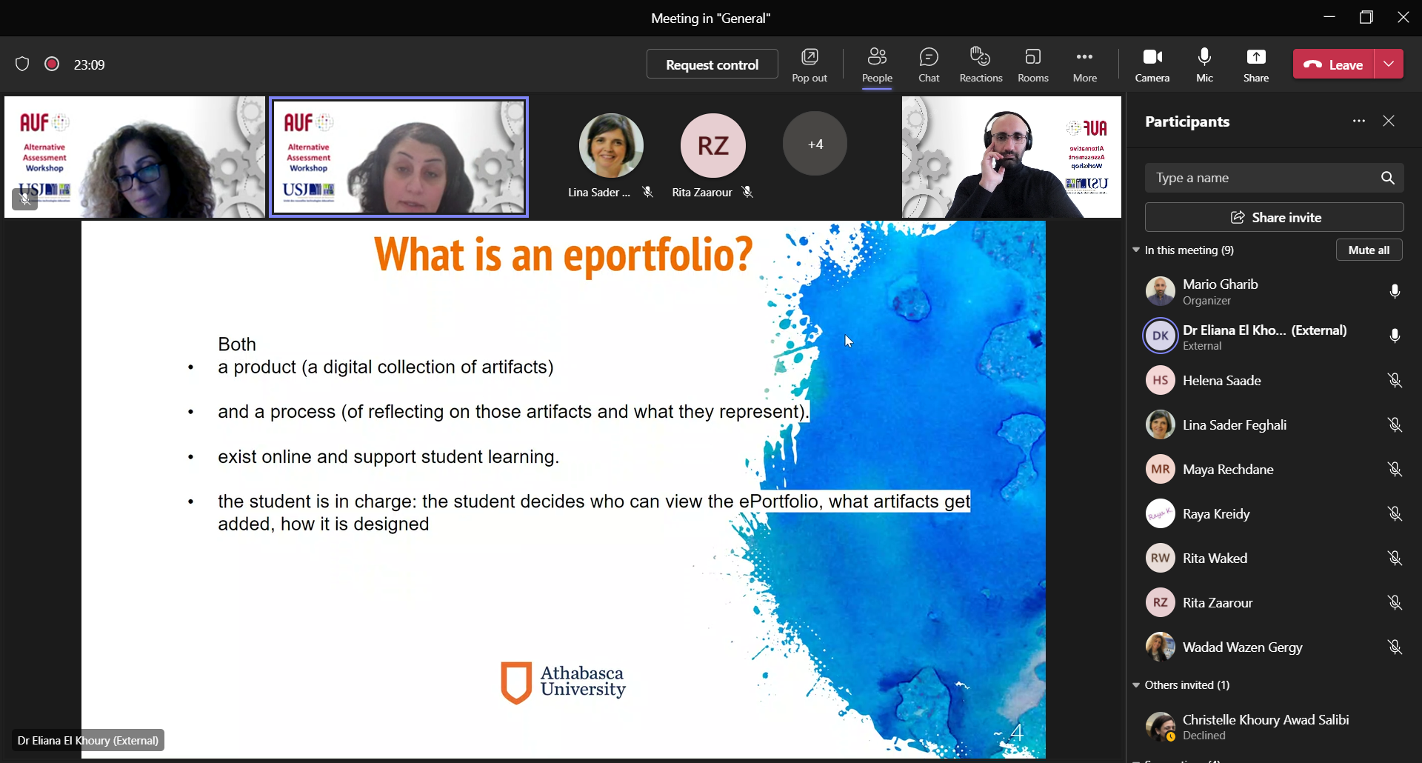Select the man with headset video tile
This screenshot has height=763, width=1422.
coord(1012,157)
